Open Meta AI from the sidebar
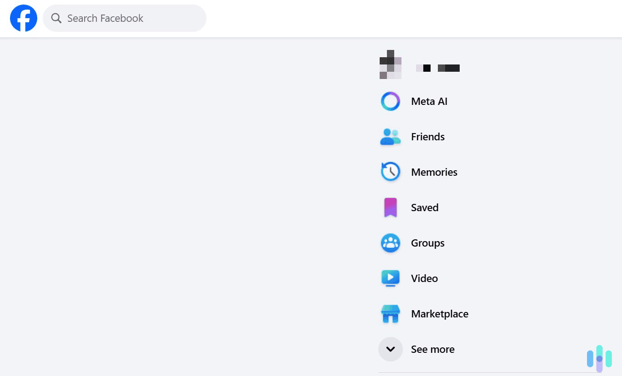This screenshot has height=376, width=622. tap(429, 101)
